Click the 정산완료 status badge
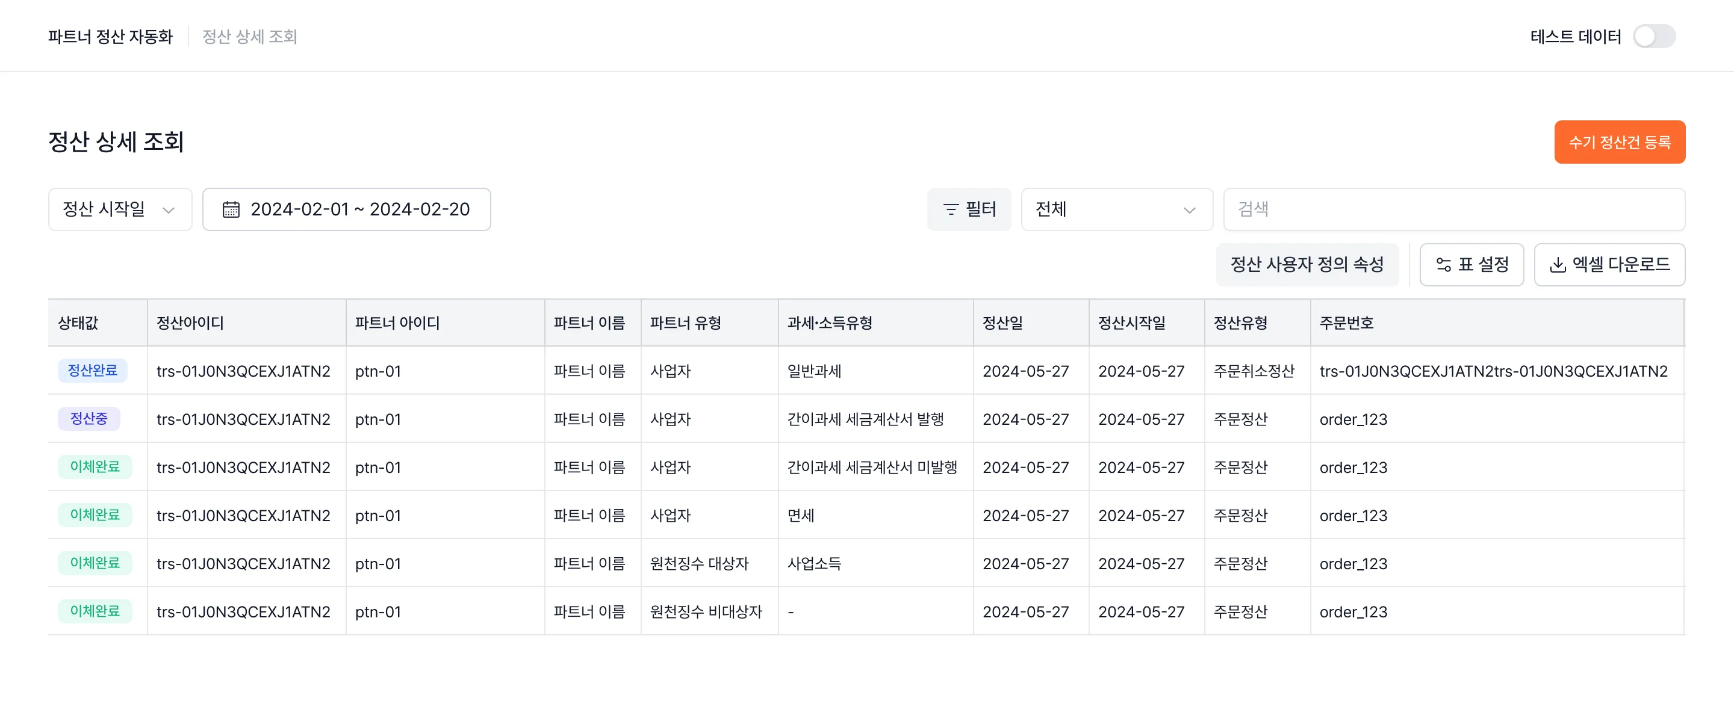The width and height of the screenshot is (1734, 701). click(x=92, y=371)
